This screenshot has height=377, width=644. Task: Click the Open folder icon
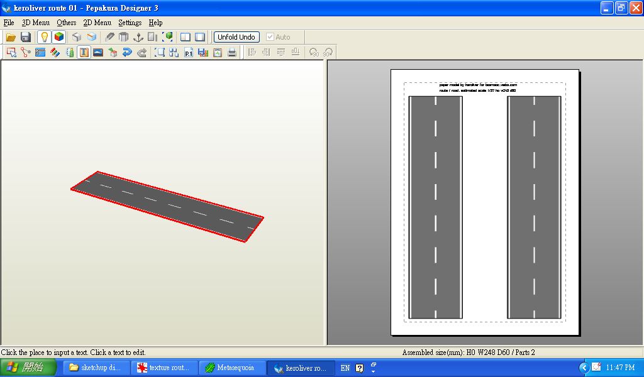point(11,37)
